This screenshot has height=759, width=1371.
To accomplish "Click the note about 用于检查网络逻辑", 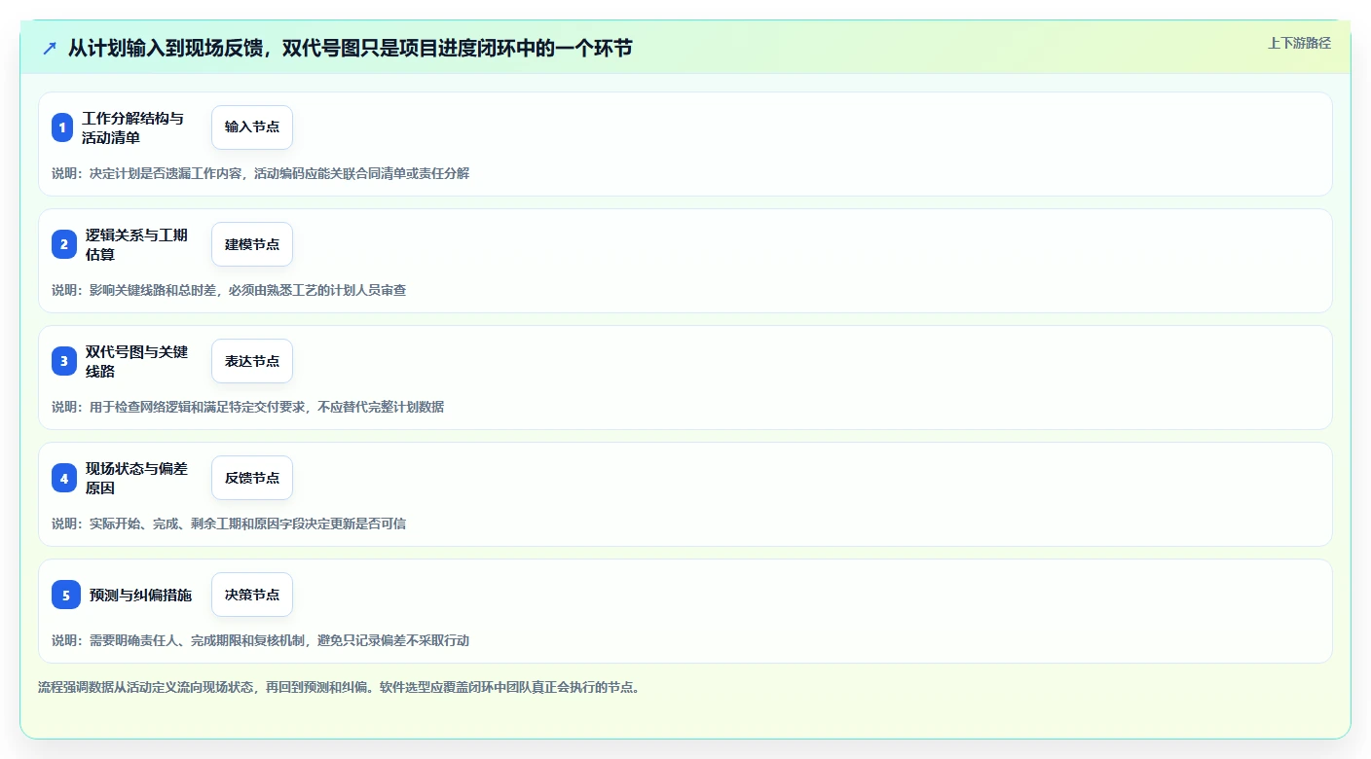I will click(248, 407).
